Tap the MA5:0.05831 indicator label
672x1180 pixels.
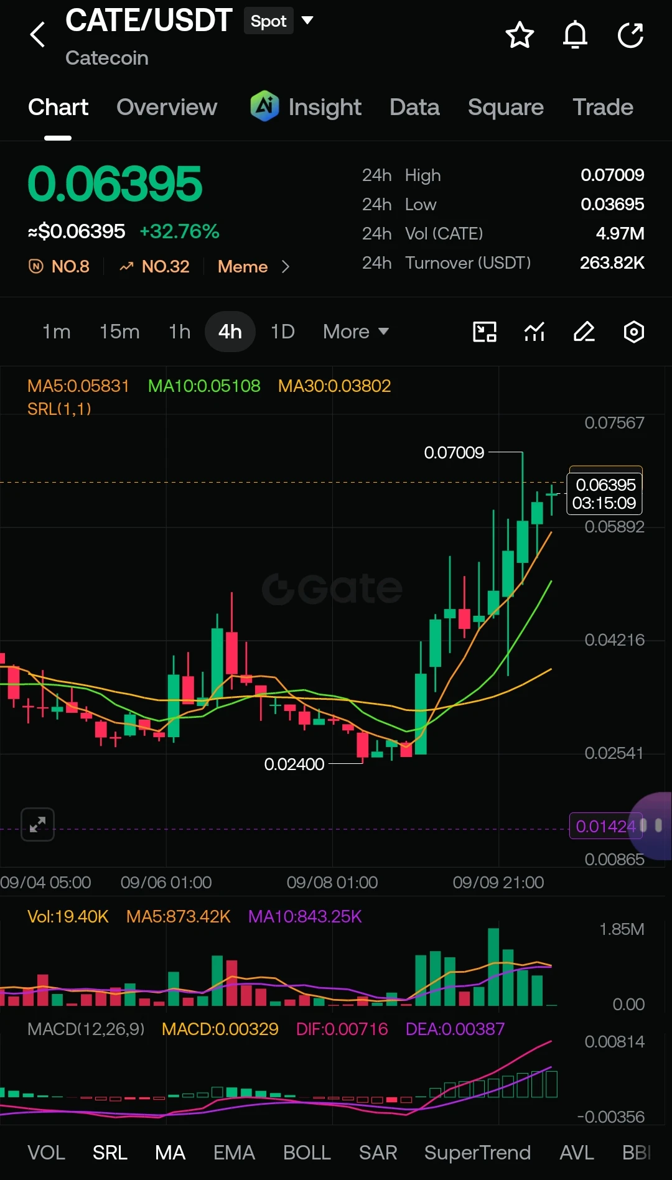78,386
